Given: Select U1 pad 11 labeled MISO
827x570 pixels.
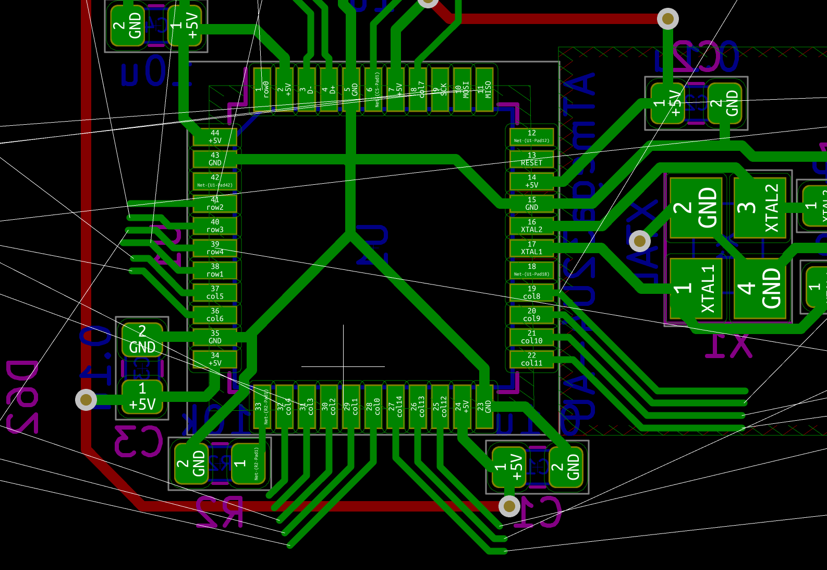Looking at the screenshot, I should point(484,90).
